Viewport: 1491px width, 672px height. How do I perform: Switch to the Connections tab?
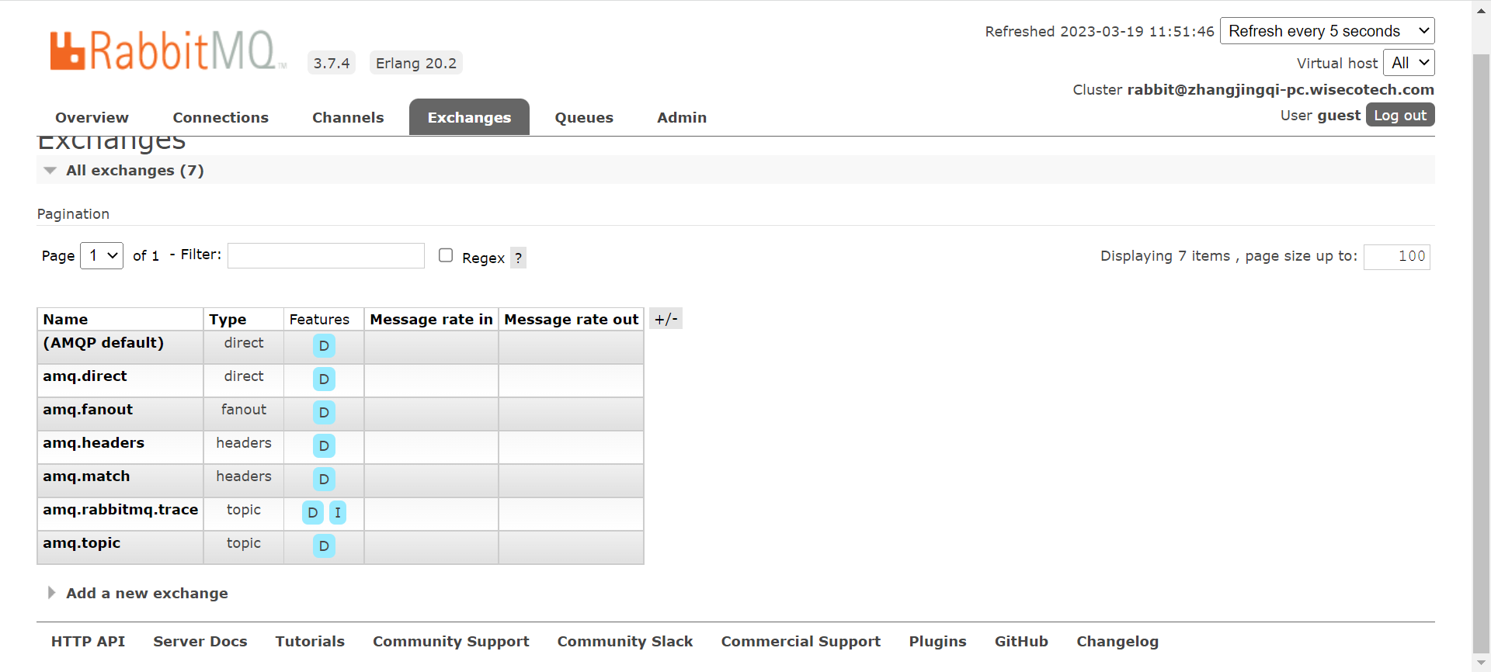tap(221, 117)
